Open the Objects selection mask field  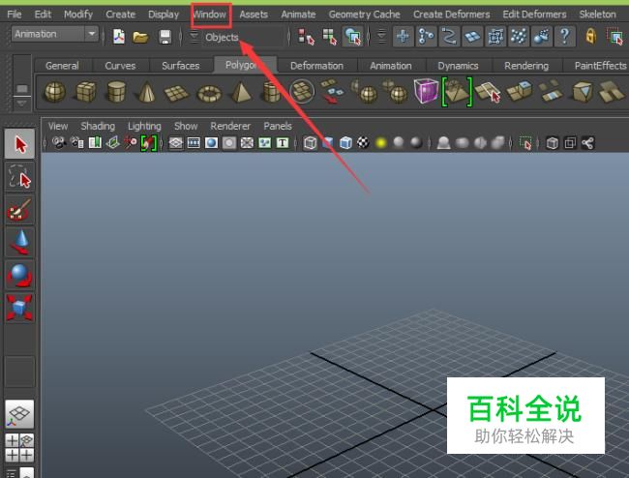click(244, 38)
